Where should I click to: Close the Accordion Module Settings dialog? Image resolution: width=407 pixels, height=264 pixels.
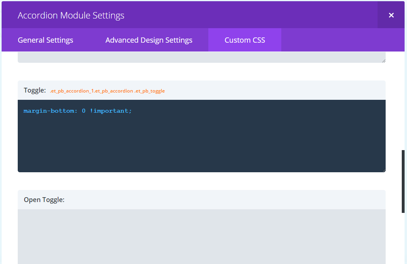pos(391,15)
